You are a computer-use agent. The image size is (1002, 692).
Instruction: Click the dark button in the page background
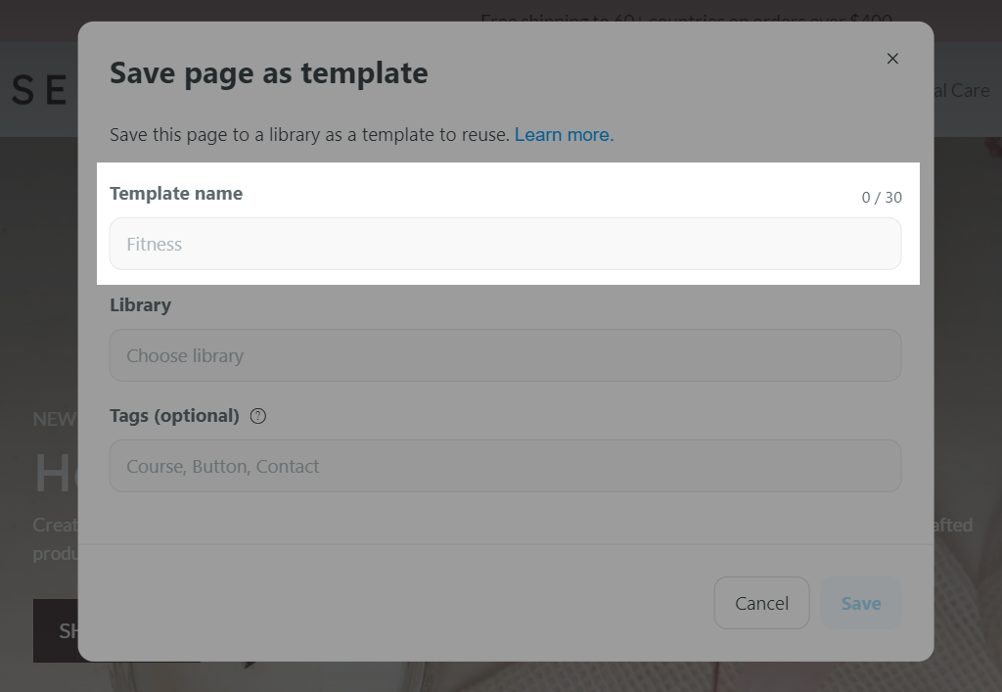55,630
